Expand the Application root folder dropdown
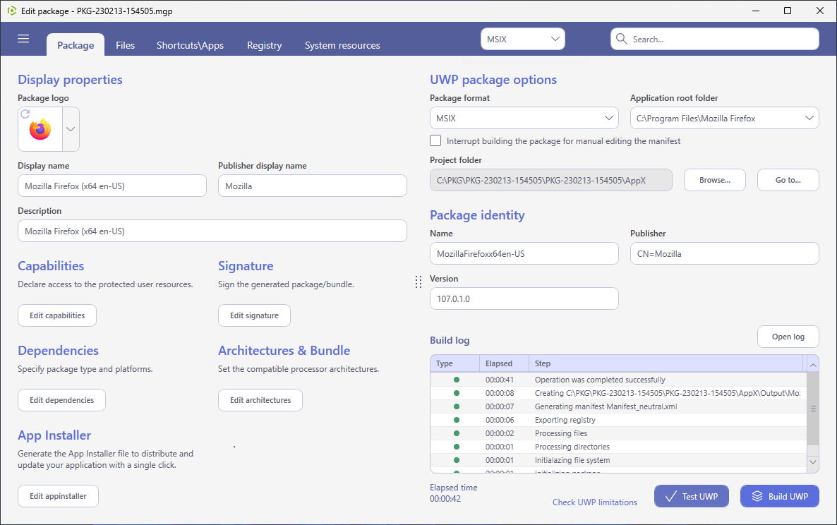 click(724, 118)
